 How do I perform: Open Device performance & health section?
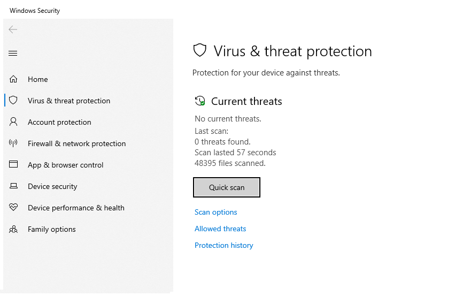76,208
